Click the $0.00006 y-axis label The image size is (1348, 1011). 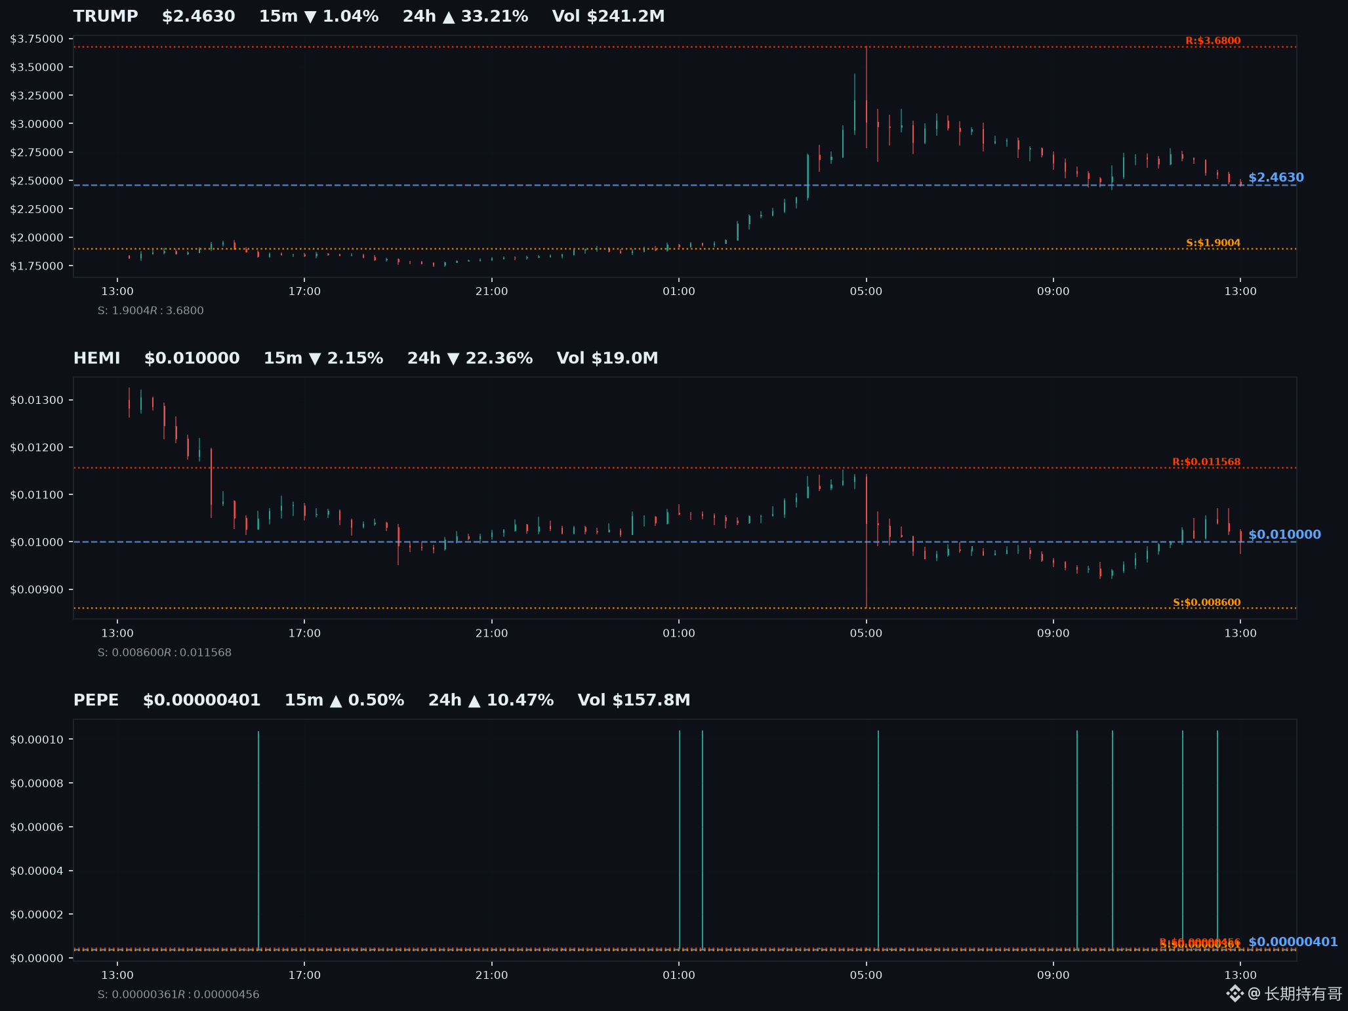37,827
